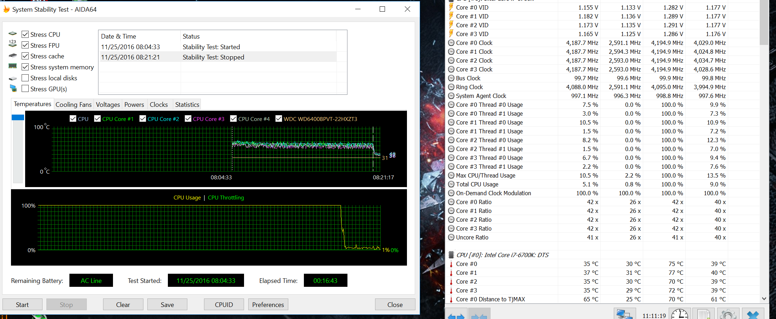This screenshot has width=776, height=319.
Task: Click the 'Date & Time' column header
Action: (x=140, y=36)
